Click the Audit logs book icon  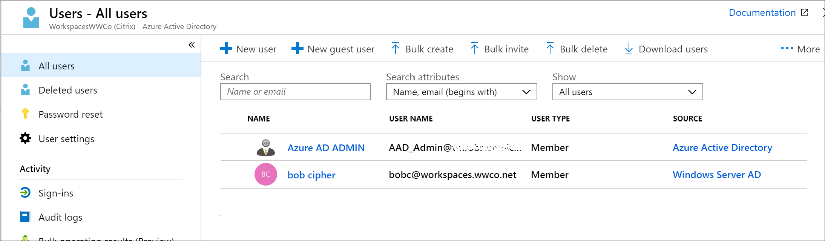25,217
